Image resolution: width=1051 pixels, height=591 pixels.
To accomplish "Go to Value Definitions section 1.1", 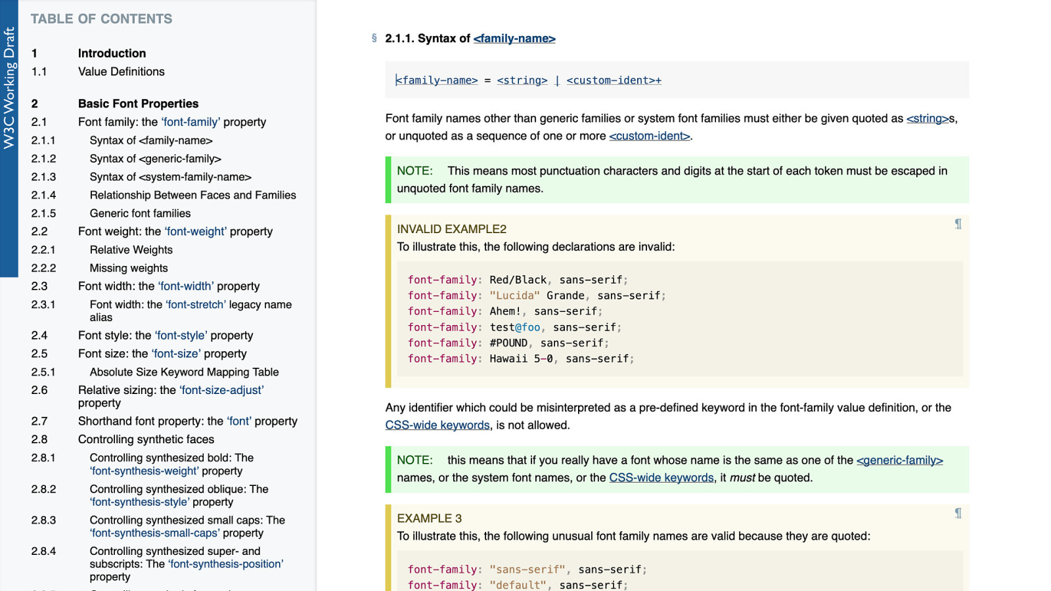I will click(x=122, y=72).
